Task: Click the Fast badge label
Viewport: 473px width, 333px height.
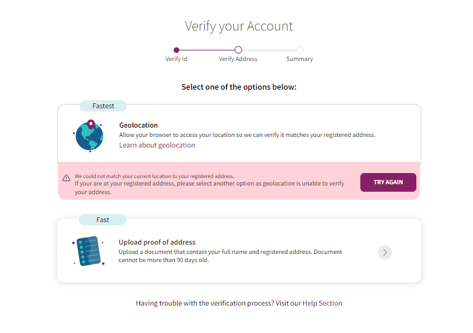Action: [103, 220]
